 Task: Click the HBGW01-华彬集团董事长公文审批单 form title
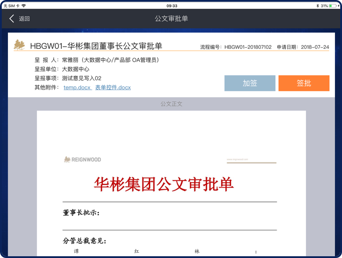click(x=96, y=46)
